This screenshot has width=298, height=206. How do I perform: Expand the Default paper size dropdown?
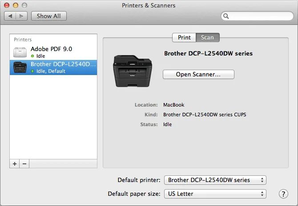coord(215,194)
